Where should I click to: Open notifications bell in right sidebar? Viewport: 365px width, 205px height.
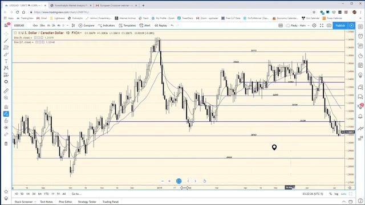[360, 116]
